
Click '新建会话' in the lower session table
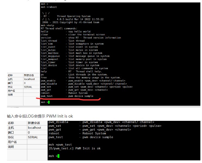34,123
